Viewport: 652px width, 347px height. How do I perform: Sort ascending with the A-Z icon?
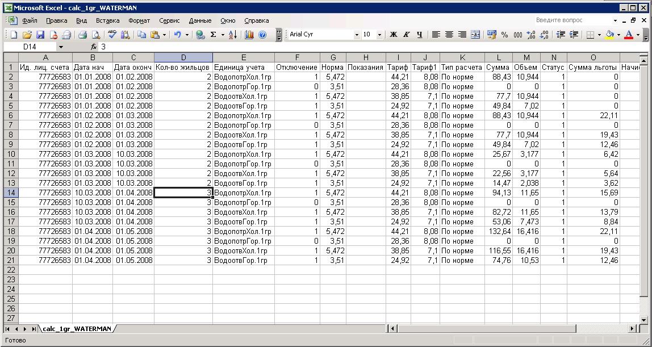(233, 35)
